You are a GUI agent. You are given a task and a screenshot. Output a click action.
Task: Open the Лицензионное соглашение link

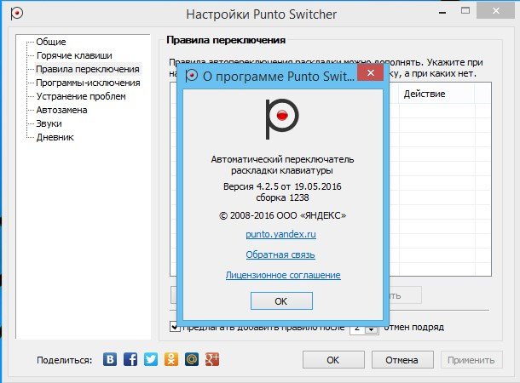283,275
